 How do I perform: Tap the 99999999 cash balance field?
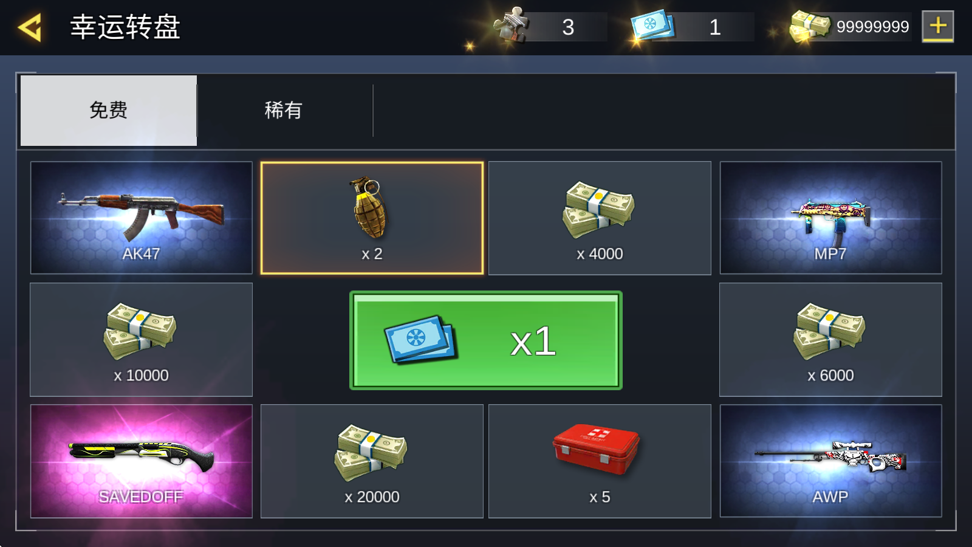pos(872,27)
